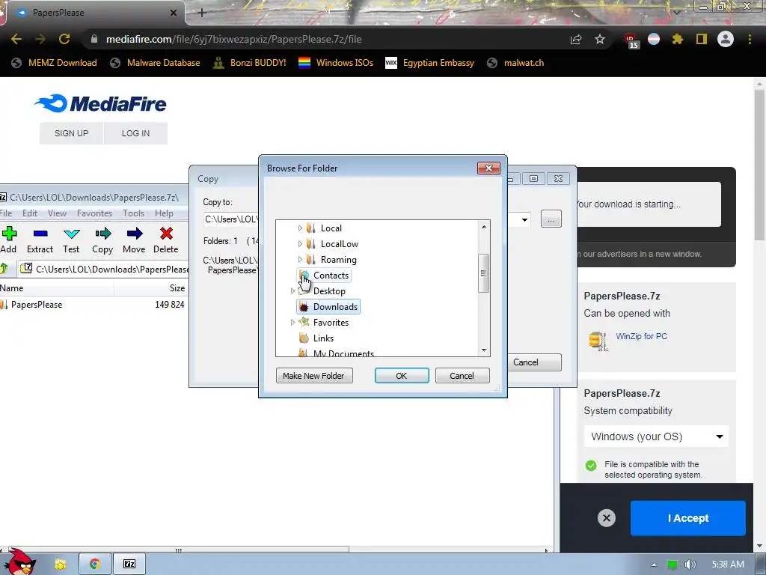Click OK in Browse For Folder
766x575 pixels.
(x=402, y=376)
